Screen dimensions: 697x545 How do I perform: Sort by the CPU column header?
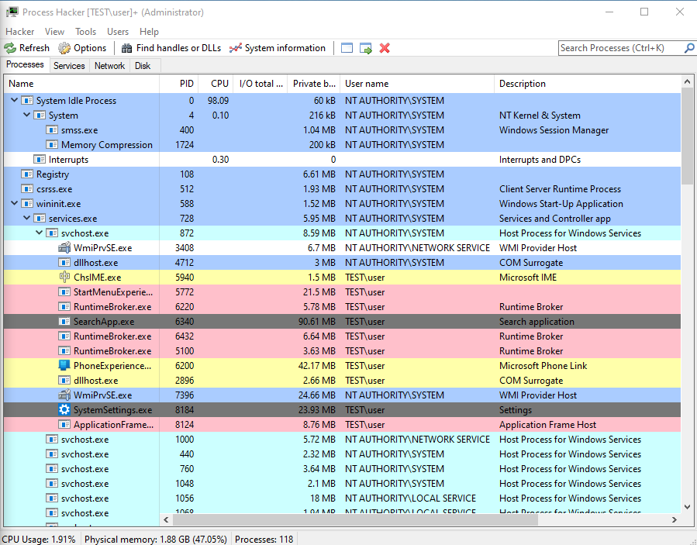pos(216,84)
